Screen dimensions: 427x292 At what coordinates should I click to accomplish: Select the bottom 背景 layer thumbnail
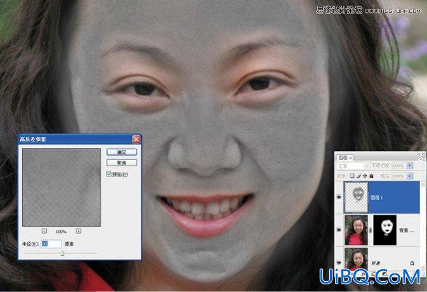356,259
